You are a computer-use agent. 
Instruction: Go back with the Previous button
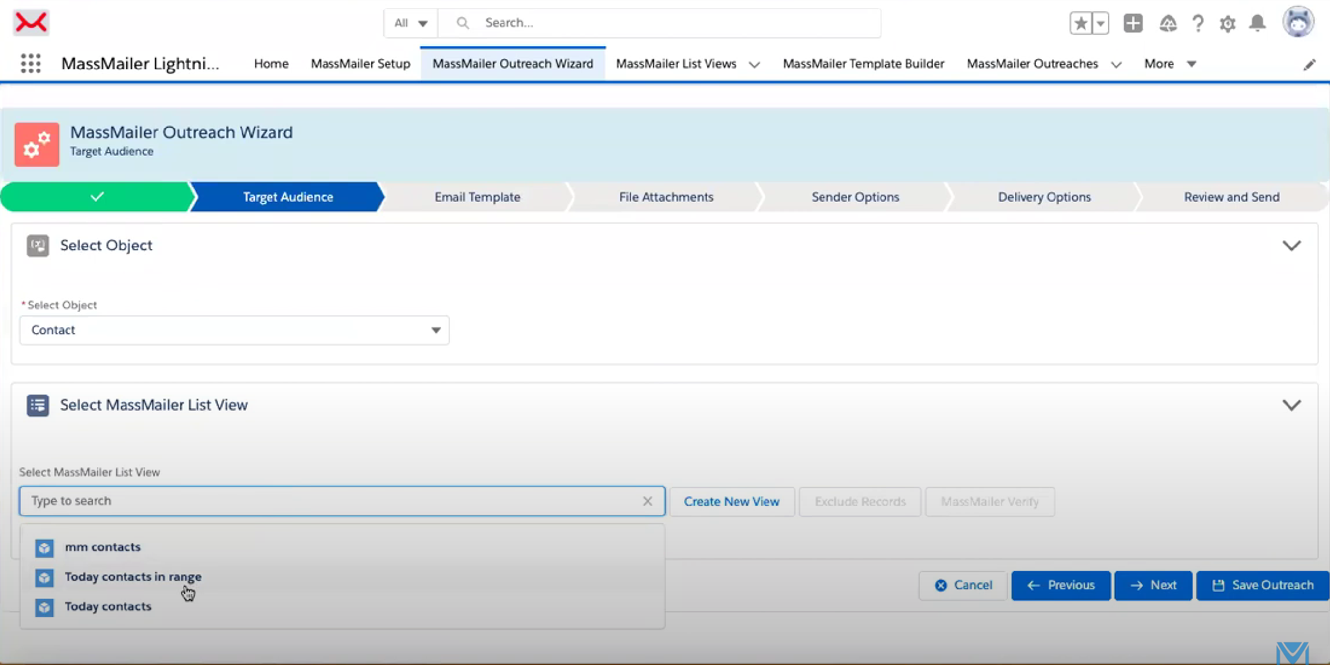coord(1061,586)
